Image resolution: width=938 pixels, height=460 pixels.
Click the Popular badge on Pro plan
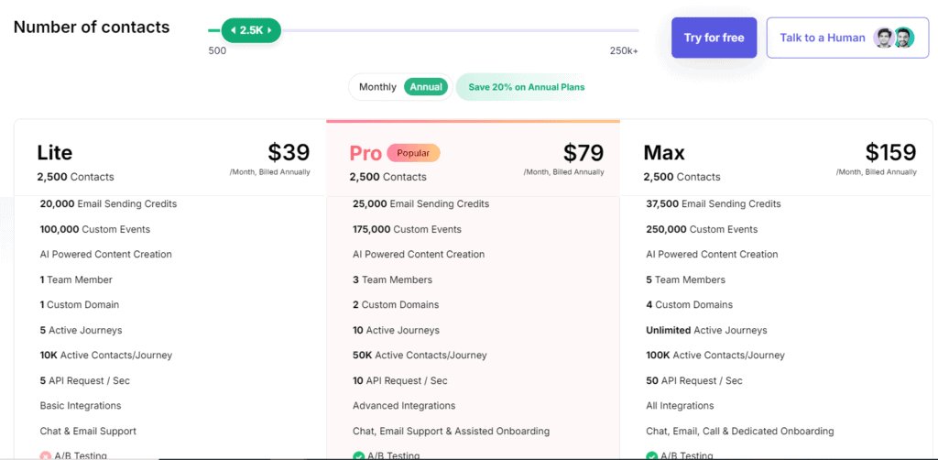[x=413, y=153]
